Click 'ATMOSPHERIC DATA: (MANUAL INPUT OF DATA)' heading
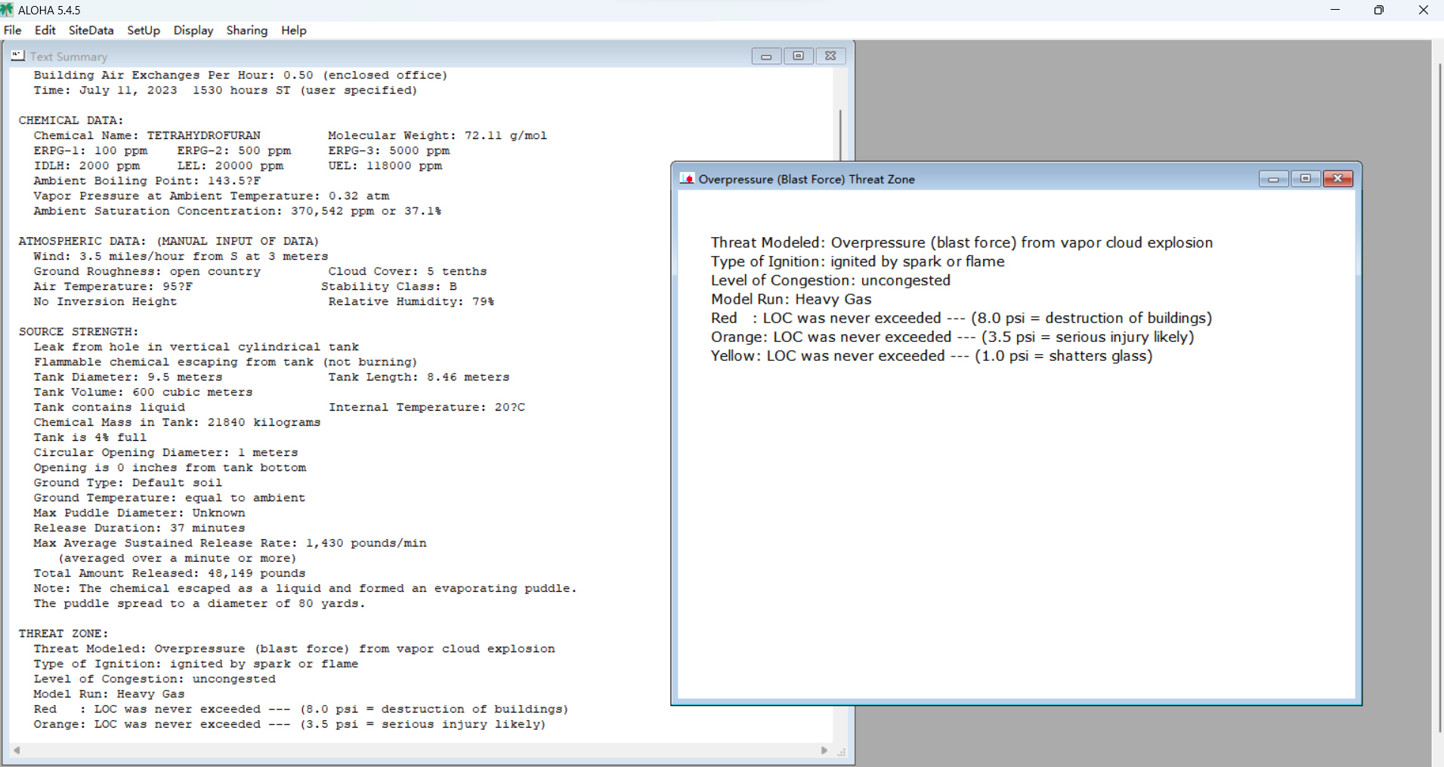The image size is (1444, 767). [x=169, y=241]
